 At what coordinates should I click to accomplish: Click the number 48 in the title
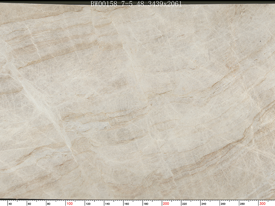click(140, 4)
